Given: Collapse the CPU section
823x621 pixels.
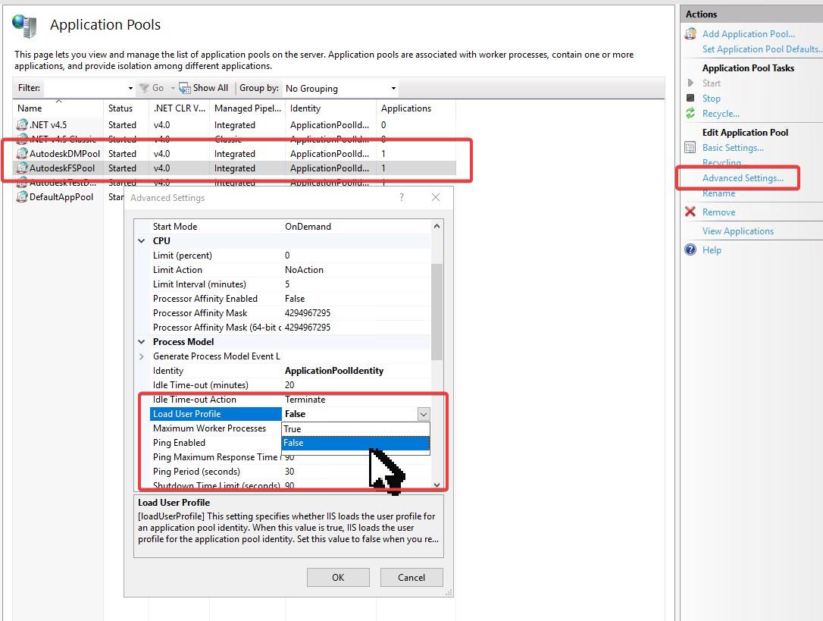Looking at the screenshot, I should 142,240.
